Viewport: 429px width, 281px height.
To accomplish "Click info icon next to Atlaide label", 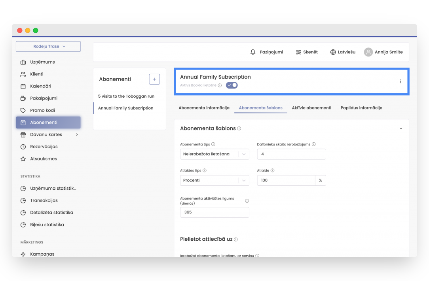I will click(x=273, y=171).
